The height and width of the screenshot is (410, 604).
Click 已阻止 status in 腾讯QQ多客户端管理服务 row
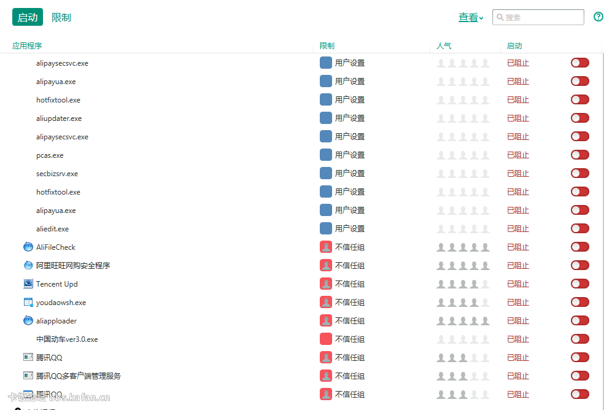[518, 376]
